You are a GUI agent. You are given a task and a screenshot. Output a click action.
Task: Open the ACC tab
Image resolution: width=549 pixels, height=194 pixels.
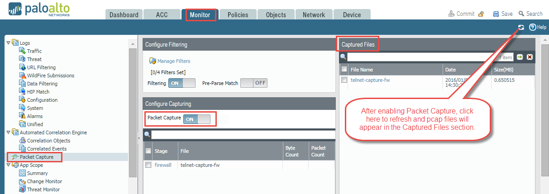pyautogui.click(x=162, y=14)
